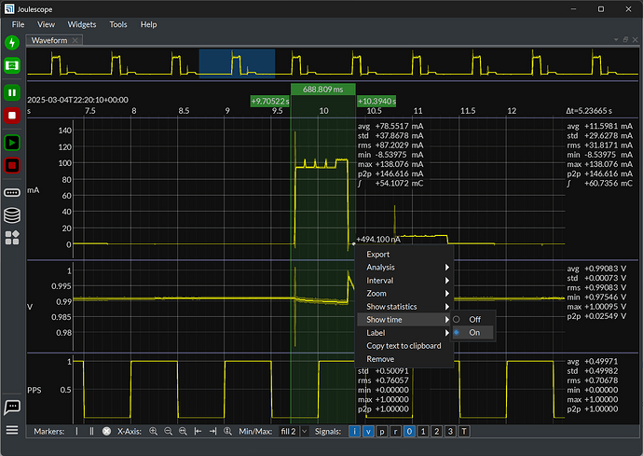Click the 688.809 ms marker interval label

pos(323,90)
